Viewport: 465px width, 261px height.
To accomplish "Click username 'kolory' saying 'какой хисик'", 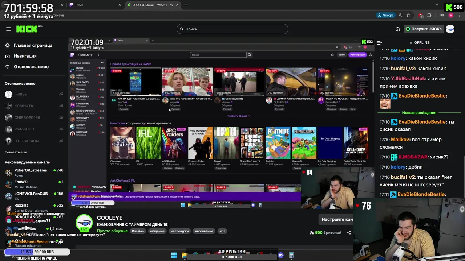I will click(x=398, y=58).
